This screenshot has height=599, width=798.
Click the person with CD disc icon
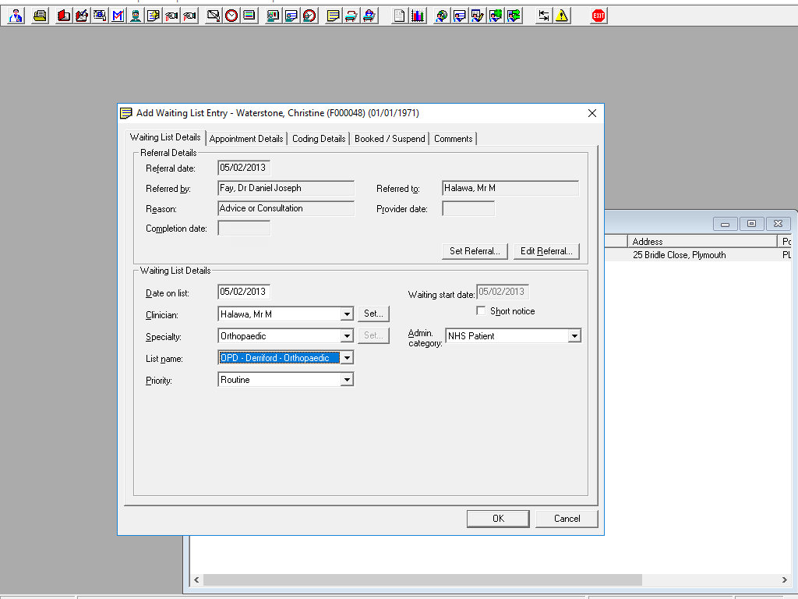coord(441,16)
